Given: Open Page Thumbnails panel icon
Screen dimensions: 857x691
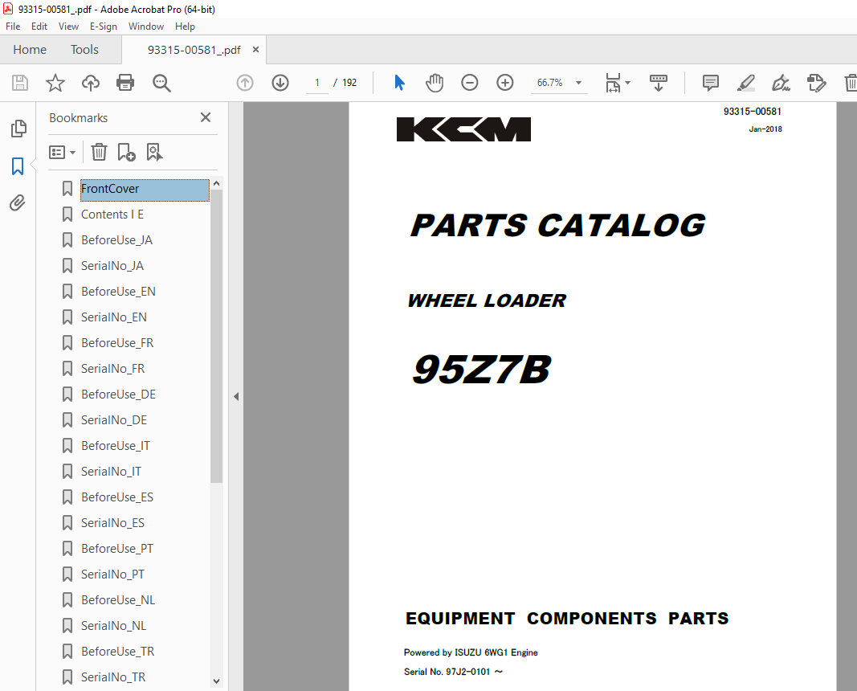Looking at the screenshot, I should coord(18,129).
